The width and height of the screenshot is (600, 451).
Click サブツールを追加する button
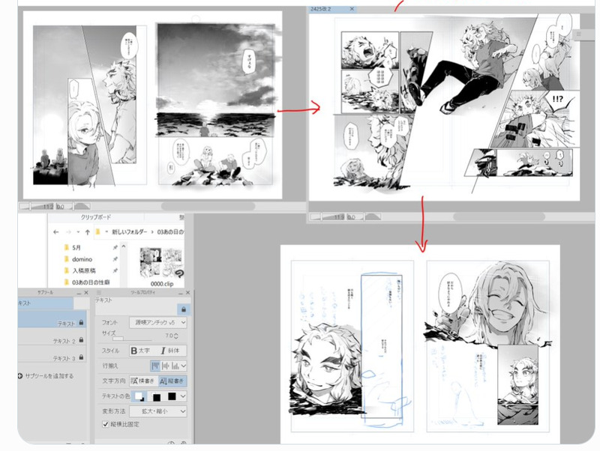pos(46,376)
